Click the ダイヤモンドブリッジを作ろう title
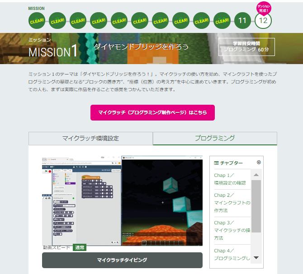 (141, 46)
